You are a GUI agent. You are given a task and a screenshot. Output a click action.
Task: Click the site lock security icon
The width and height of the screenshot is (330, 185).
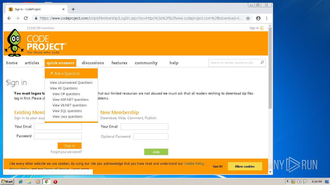coord(36,18)
